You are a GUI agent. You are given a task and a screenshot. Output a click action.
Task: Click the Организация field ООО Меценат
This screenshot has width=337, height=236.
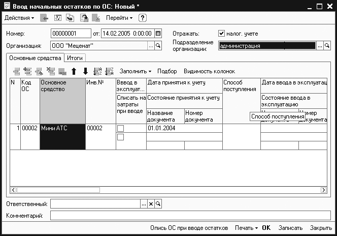point(99,46)
